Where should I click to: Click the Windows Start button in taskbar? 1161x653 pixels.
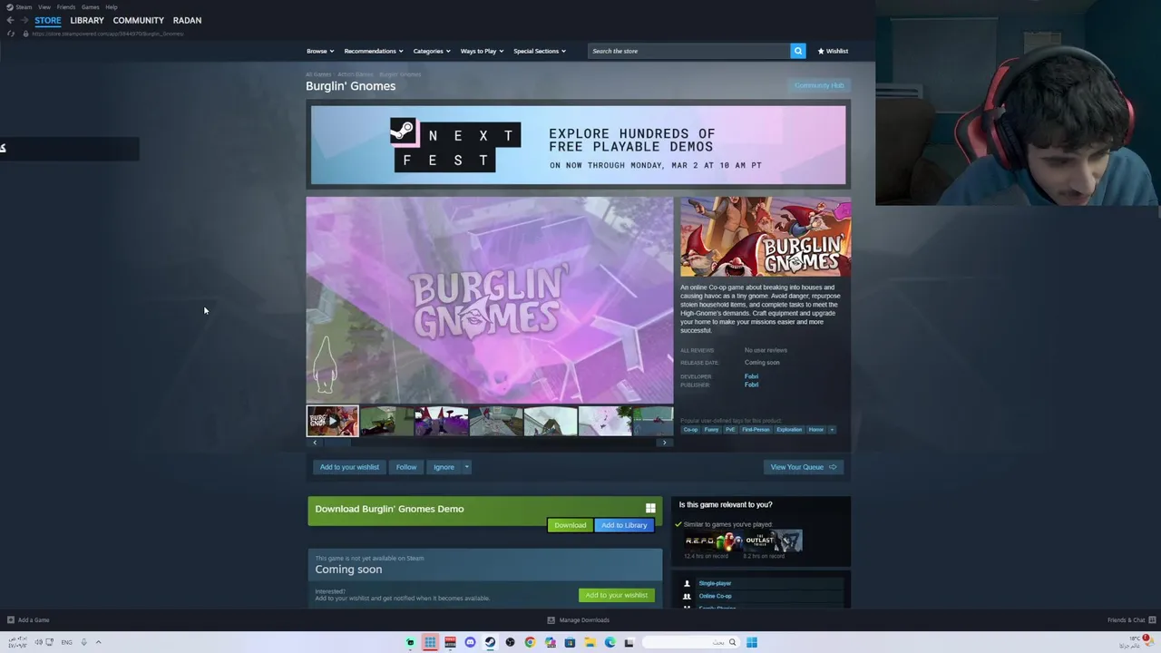pyautogui.click(x=752, y=642)
